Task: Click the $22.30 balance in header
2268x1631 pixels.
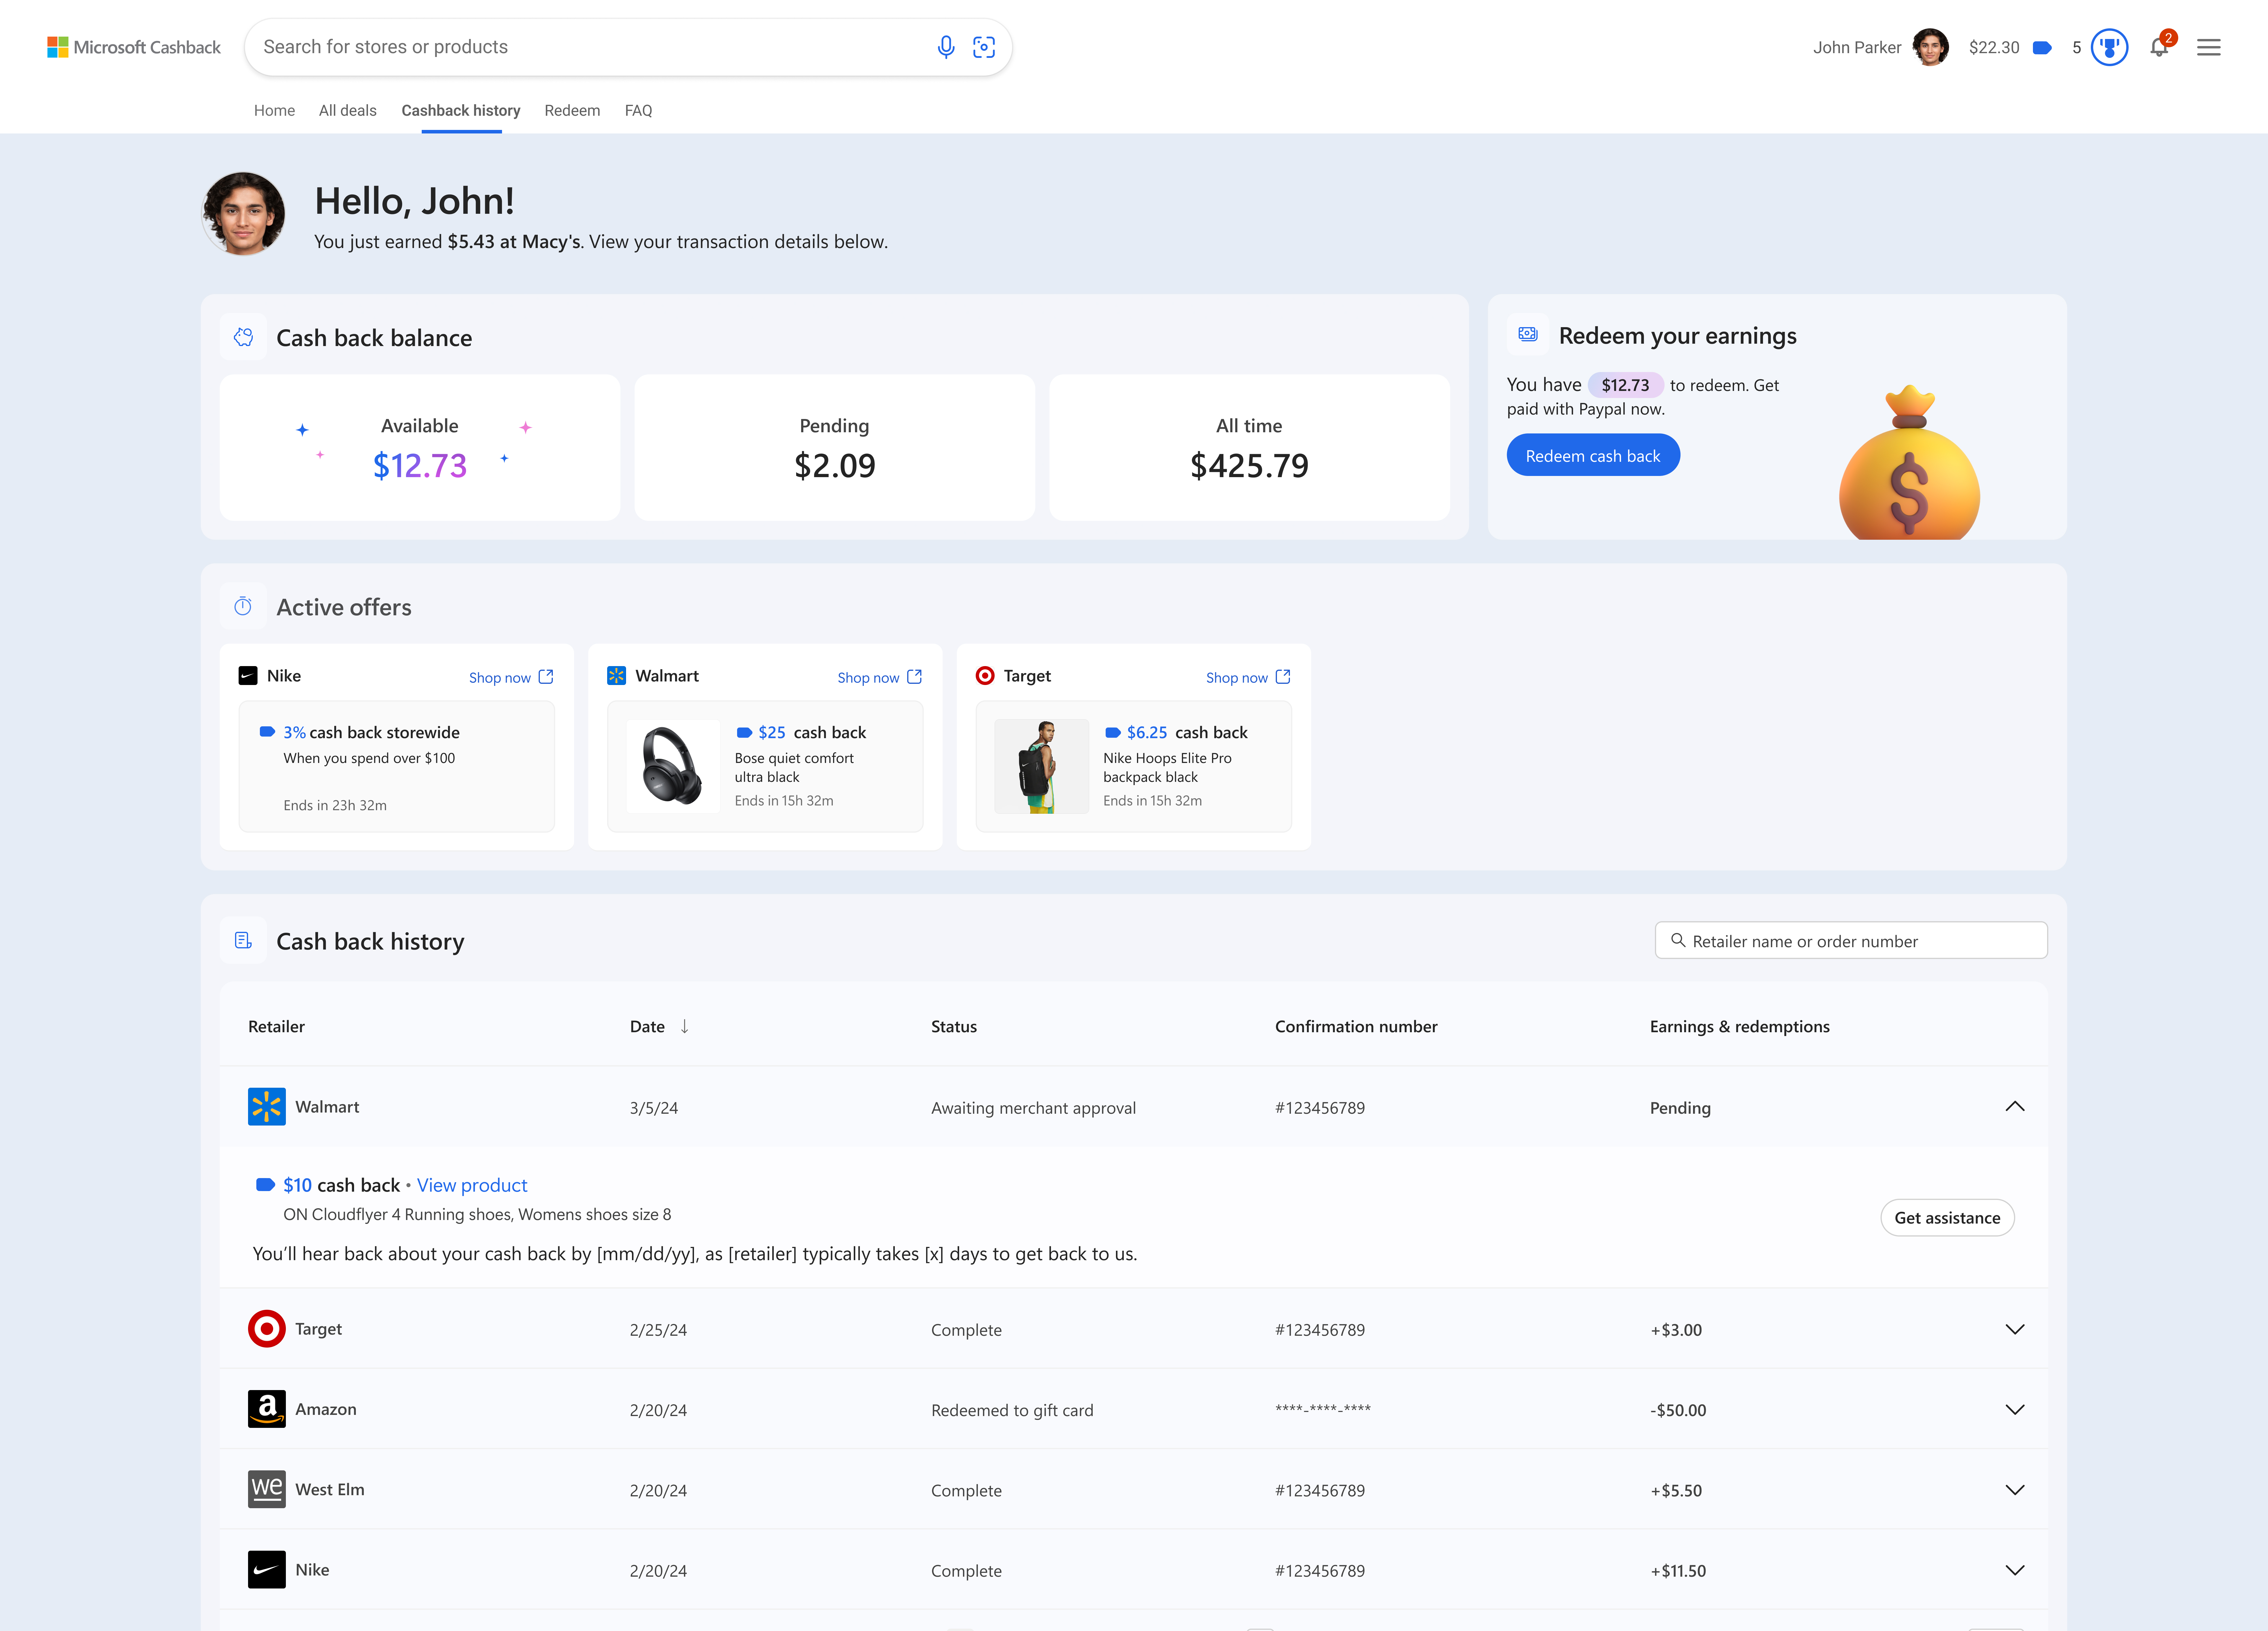Action: coord(1994,48)
